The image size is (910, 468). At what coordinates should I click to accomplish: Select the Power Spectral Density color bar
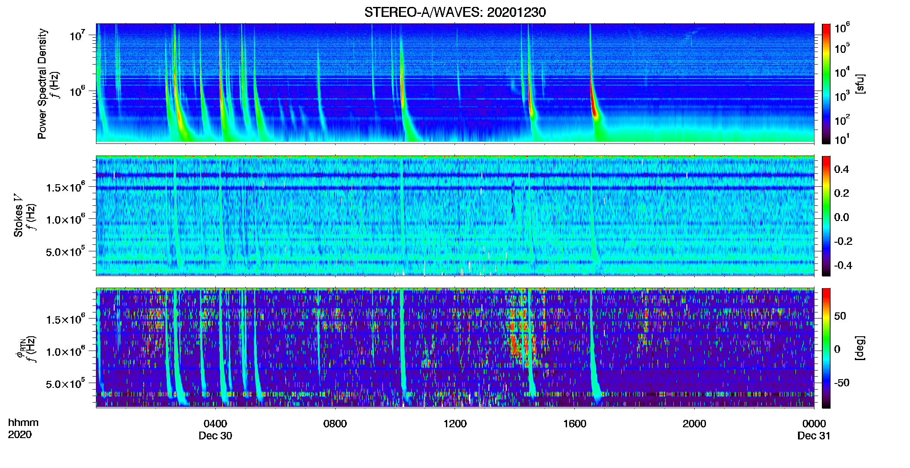pyautogui.click(x=826, y=84)
